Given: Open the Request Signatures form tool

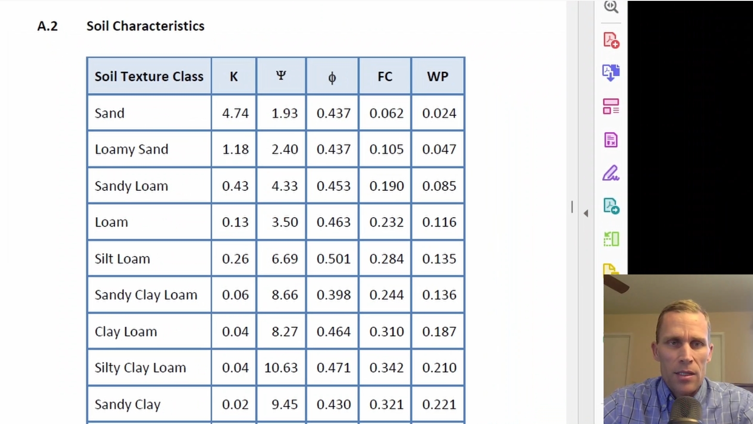Looking at the screenshot, I should [x=611, y=140].
